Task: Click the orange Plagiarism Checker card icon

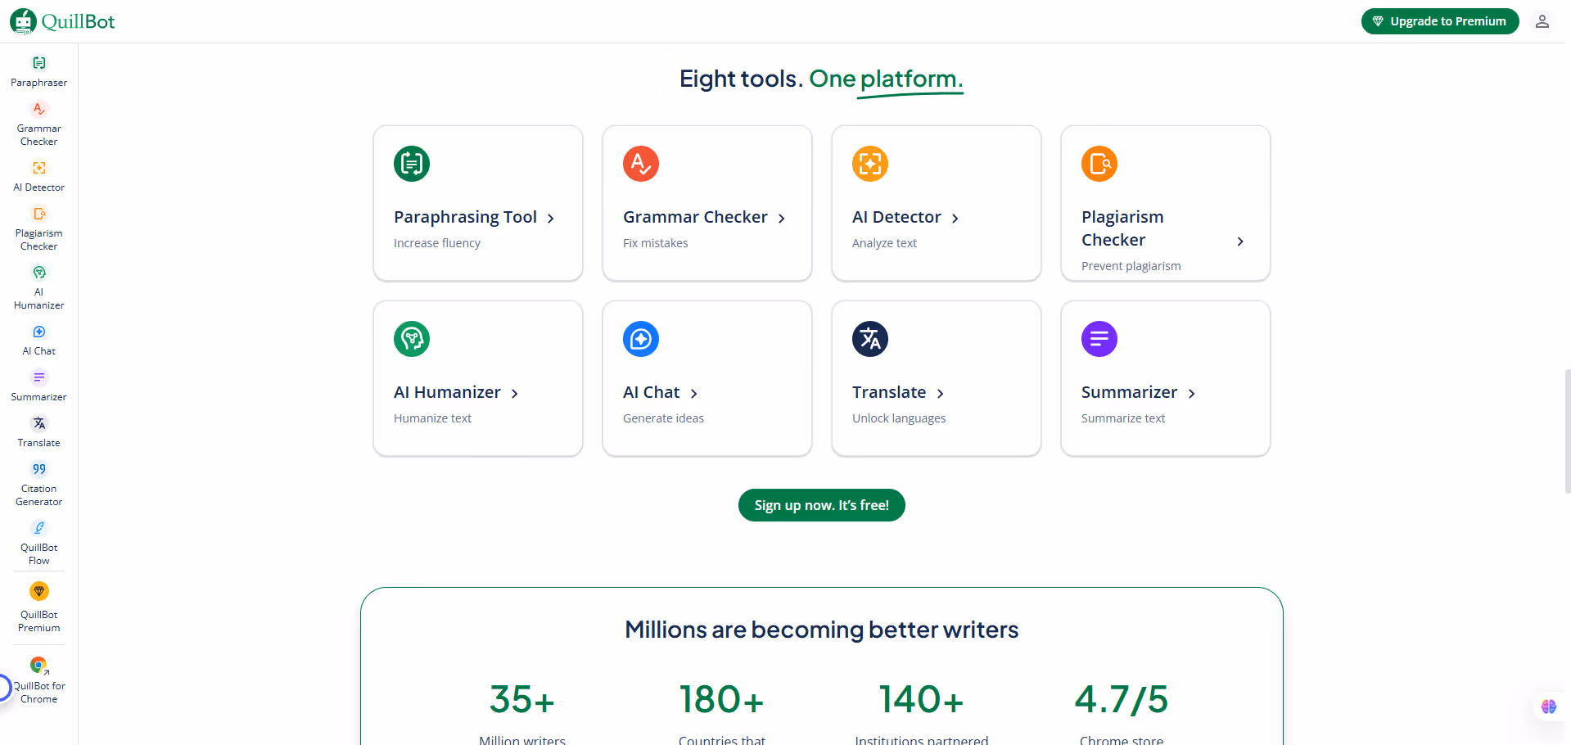Action: (1099, 164)
